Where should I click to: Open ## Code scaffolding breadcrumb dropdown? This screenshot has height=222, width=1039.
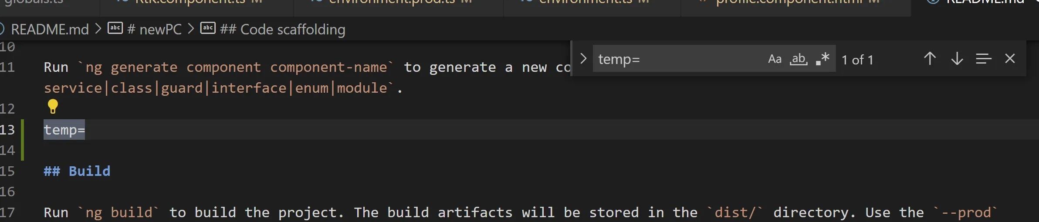tap(282, 29)
